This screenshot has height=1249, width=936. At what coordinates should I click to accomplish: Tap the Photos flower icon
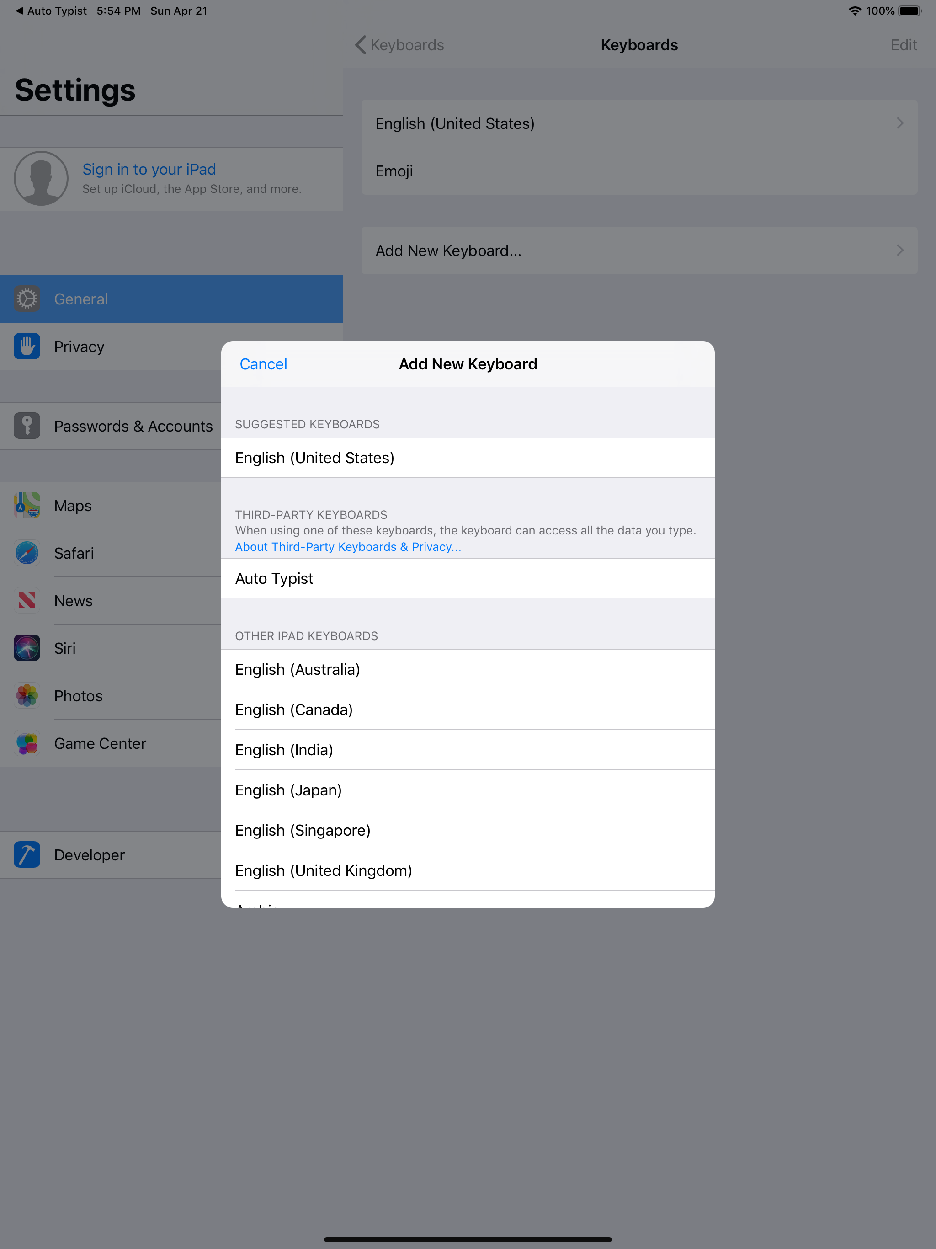(27, 695)
